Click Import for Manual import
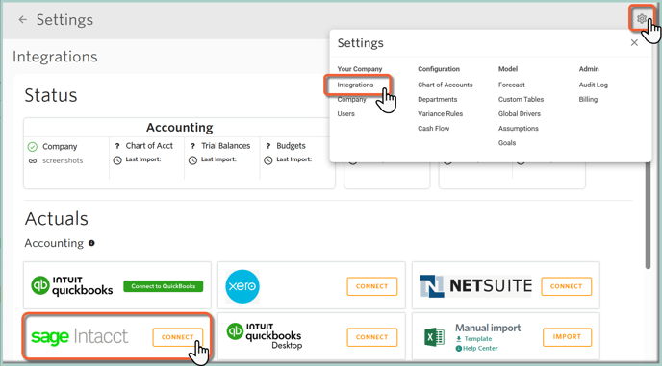 click(567, 337)
